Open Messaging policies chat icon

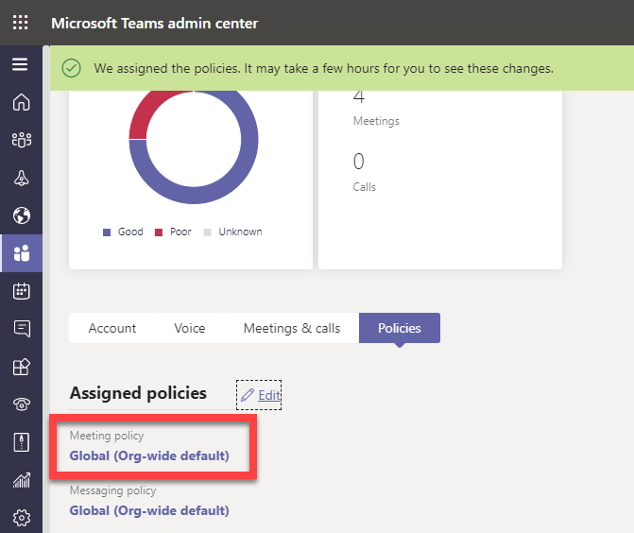pos(21,329)
